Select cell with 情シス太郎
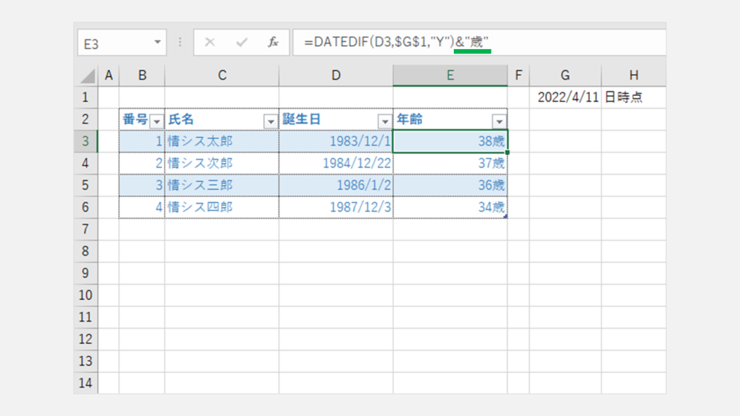Screen dimensions: 740x416 pos(222,142)
